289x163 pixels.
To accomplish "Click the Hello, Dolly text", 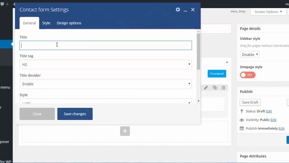I will 238,11.
